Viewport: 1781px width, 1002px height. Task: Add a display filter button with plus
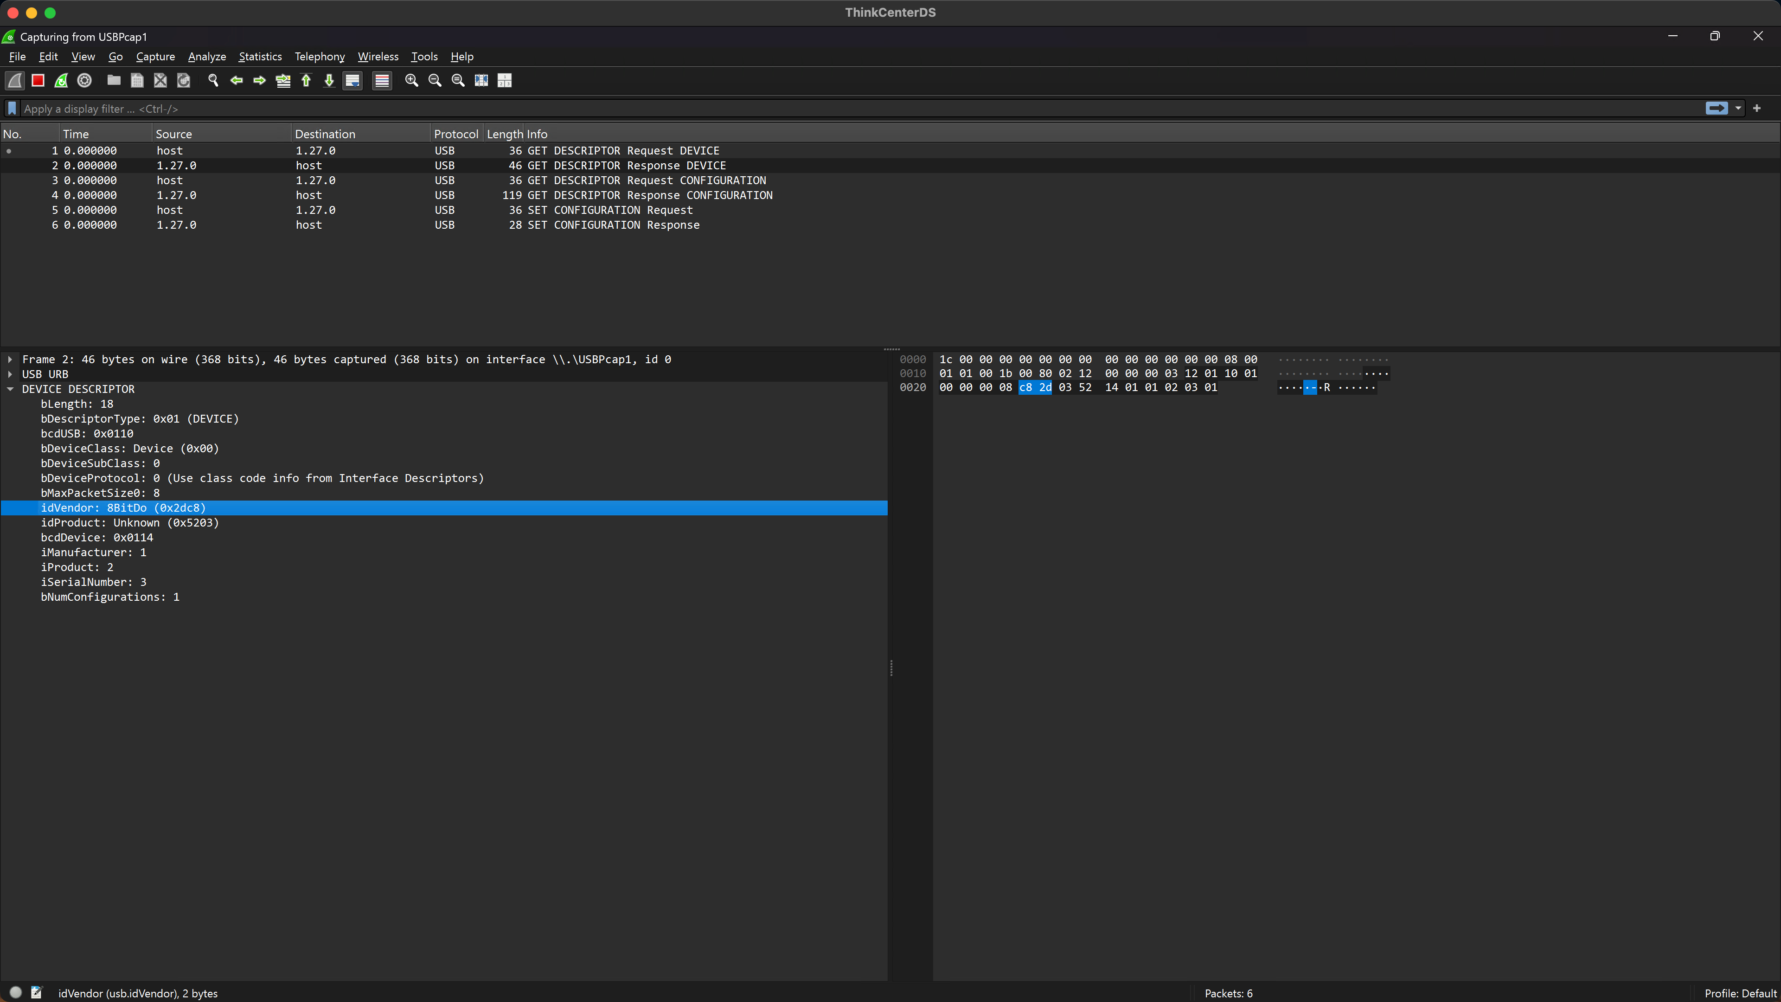(x=1757, y=109)
